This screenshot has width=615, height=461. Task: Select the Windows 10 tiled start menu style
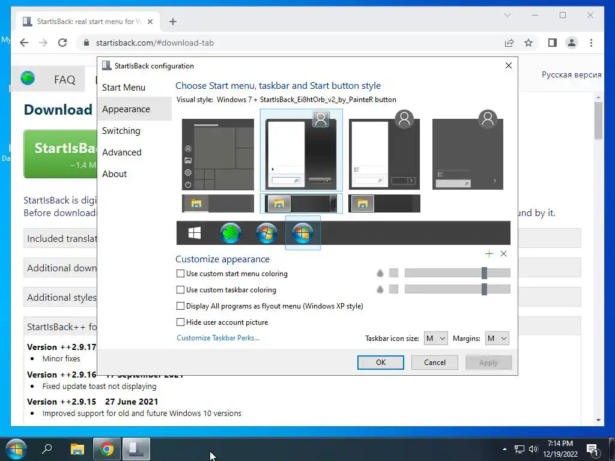pos(217,154)
